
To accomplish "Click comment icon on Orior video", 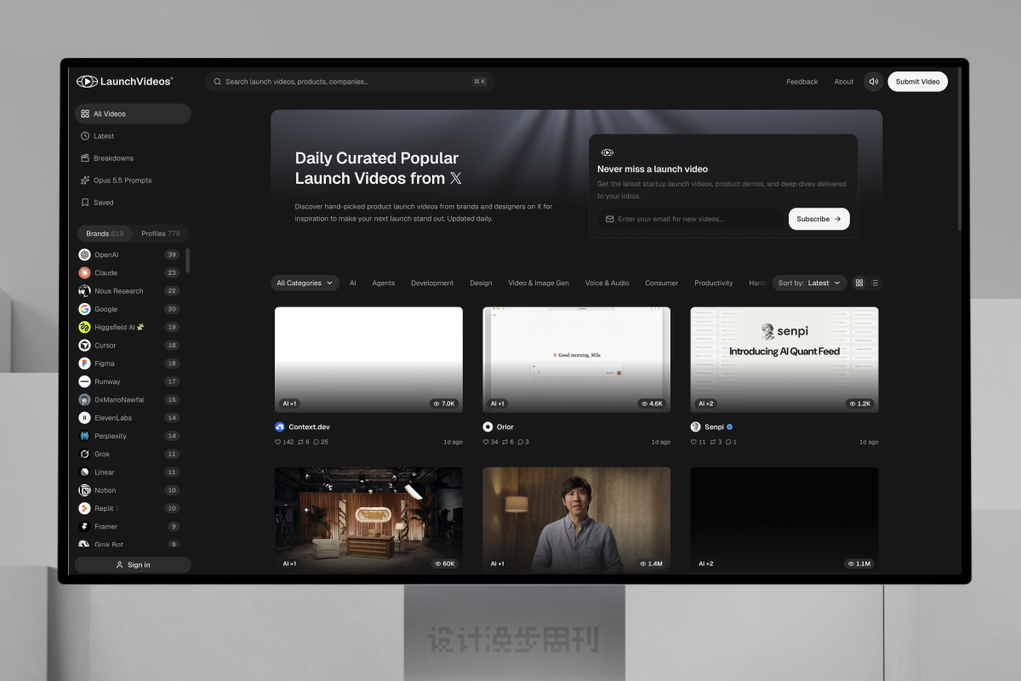I will [519, 443].
